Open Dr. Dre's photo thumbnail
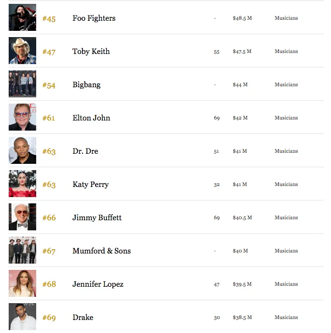Screen dimensions: 331x333 pos(22,151)
